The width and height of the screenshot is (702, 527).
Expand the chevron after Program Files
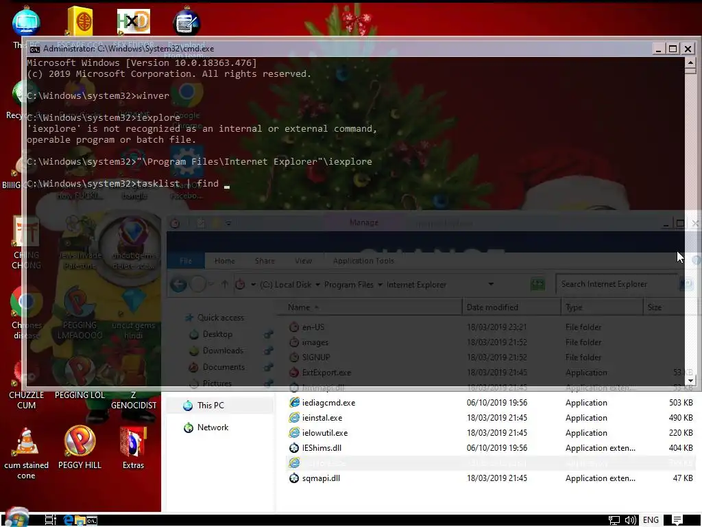pyautogui.click(x=380, y=285)
